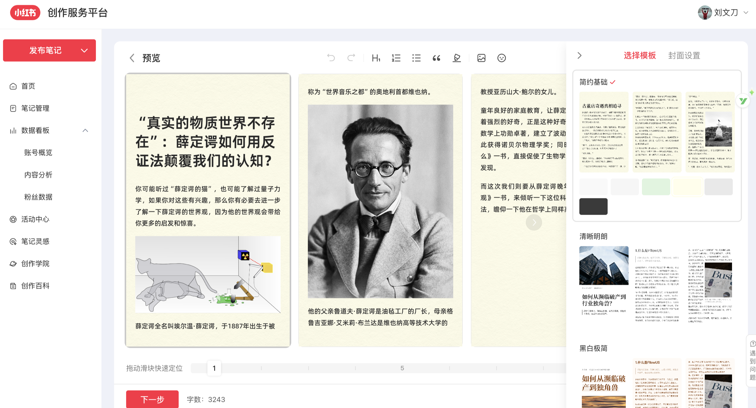Switch to the 封面设置 tab
756x408 pixels.
click(x=684, y=56)
